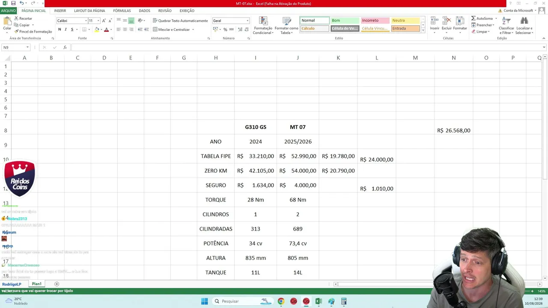Toggle italic formatting (I)
The image size is (548, 308).
tap(66, 30)
